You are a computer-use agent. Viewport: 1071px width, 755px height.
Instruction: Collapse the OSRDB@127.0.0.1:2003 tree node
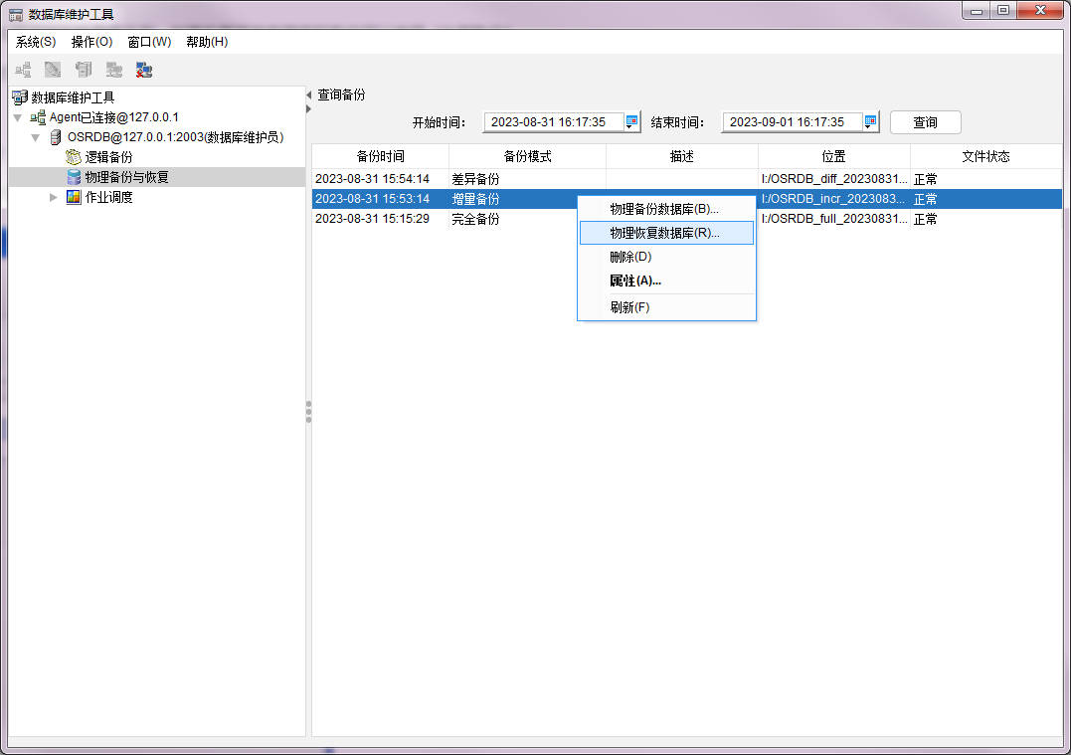click(36, 137)
